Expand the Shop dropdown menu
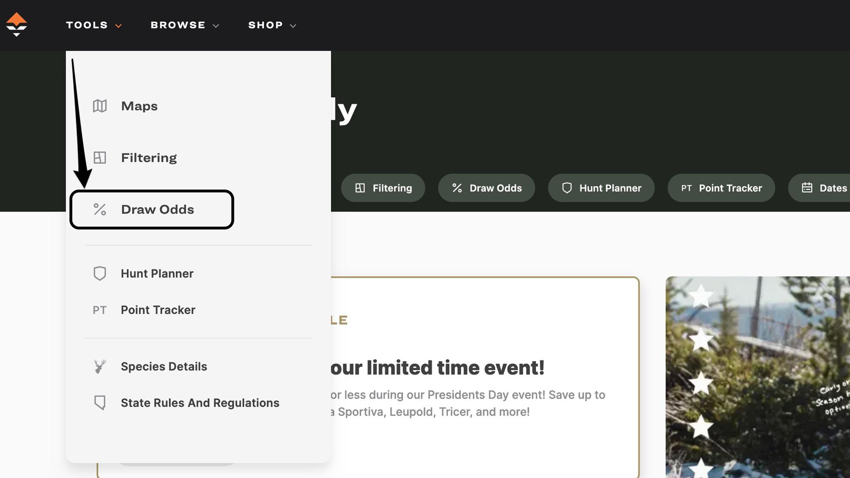This screenshot has height=478, width=850. (272, 25)
